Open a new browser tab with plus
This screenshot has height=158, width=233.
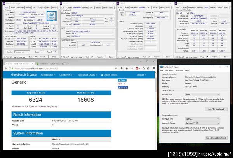click(x=68, y=64)
